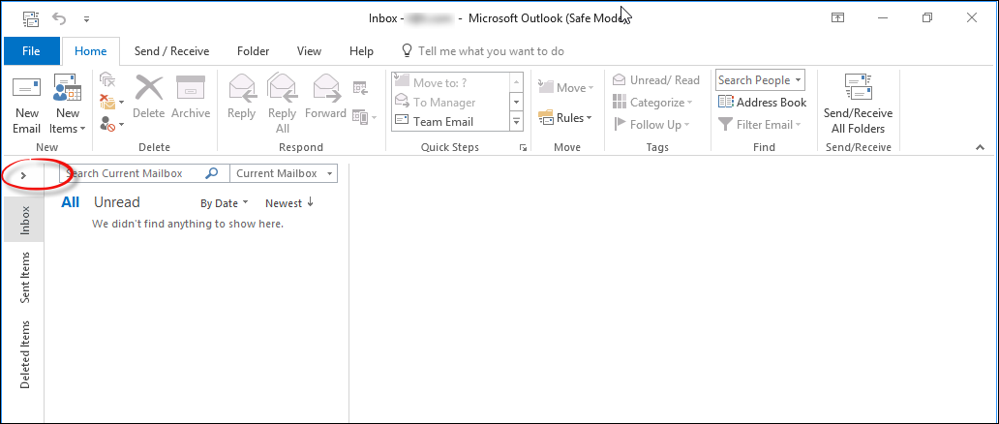Screen dimensions: 999x424
Task: Select the 'Move to: ?' quick step
Action: 451,82
